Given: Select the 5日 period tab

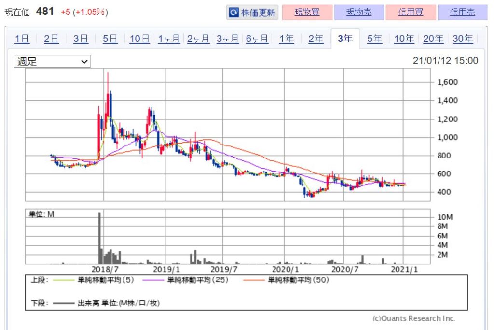Looking at the screenshot, I should coord(110,40).
